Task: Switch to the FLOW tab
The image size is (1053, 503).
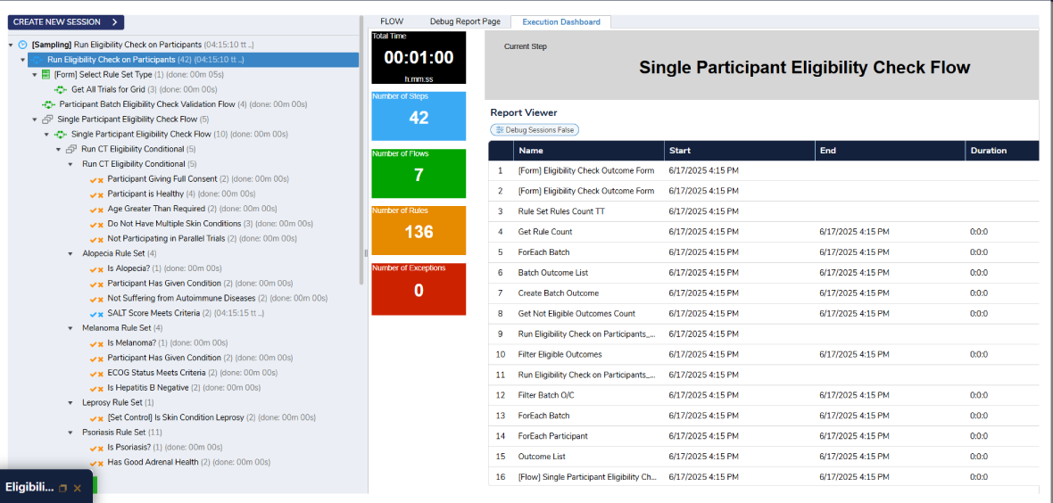Action: (392, 21)
